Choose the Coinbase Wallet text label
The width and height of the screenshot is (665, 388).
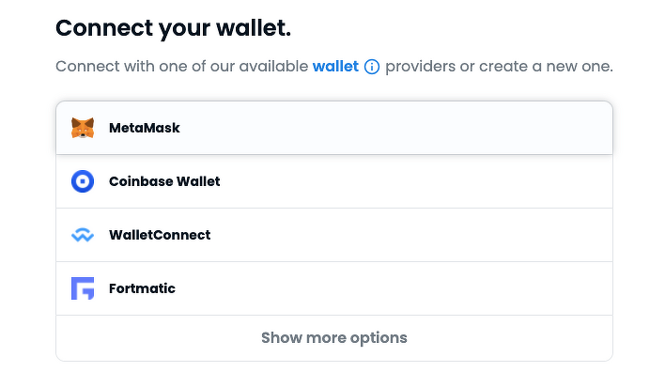point(164,181)
